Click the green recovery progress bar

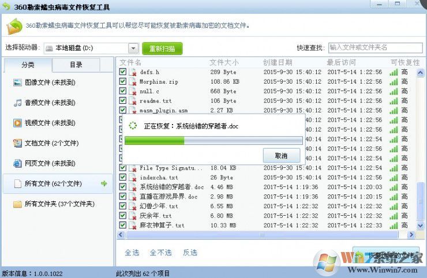213,141
